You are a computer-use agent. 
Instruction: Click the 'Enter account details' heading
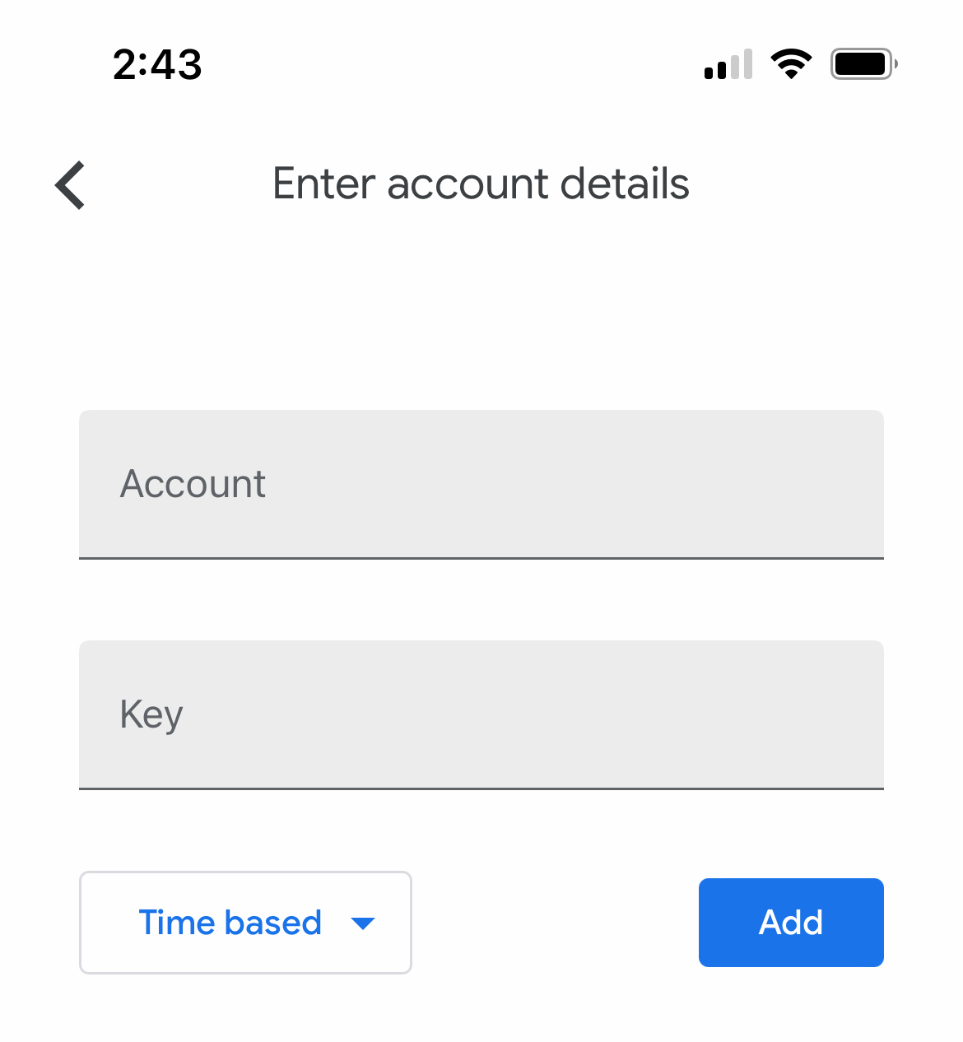[481, 184]
